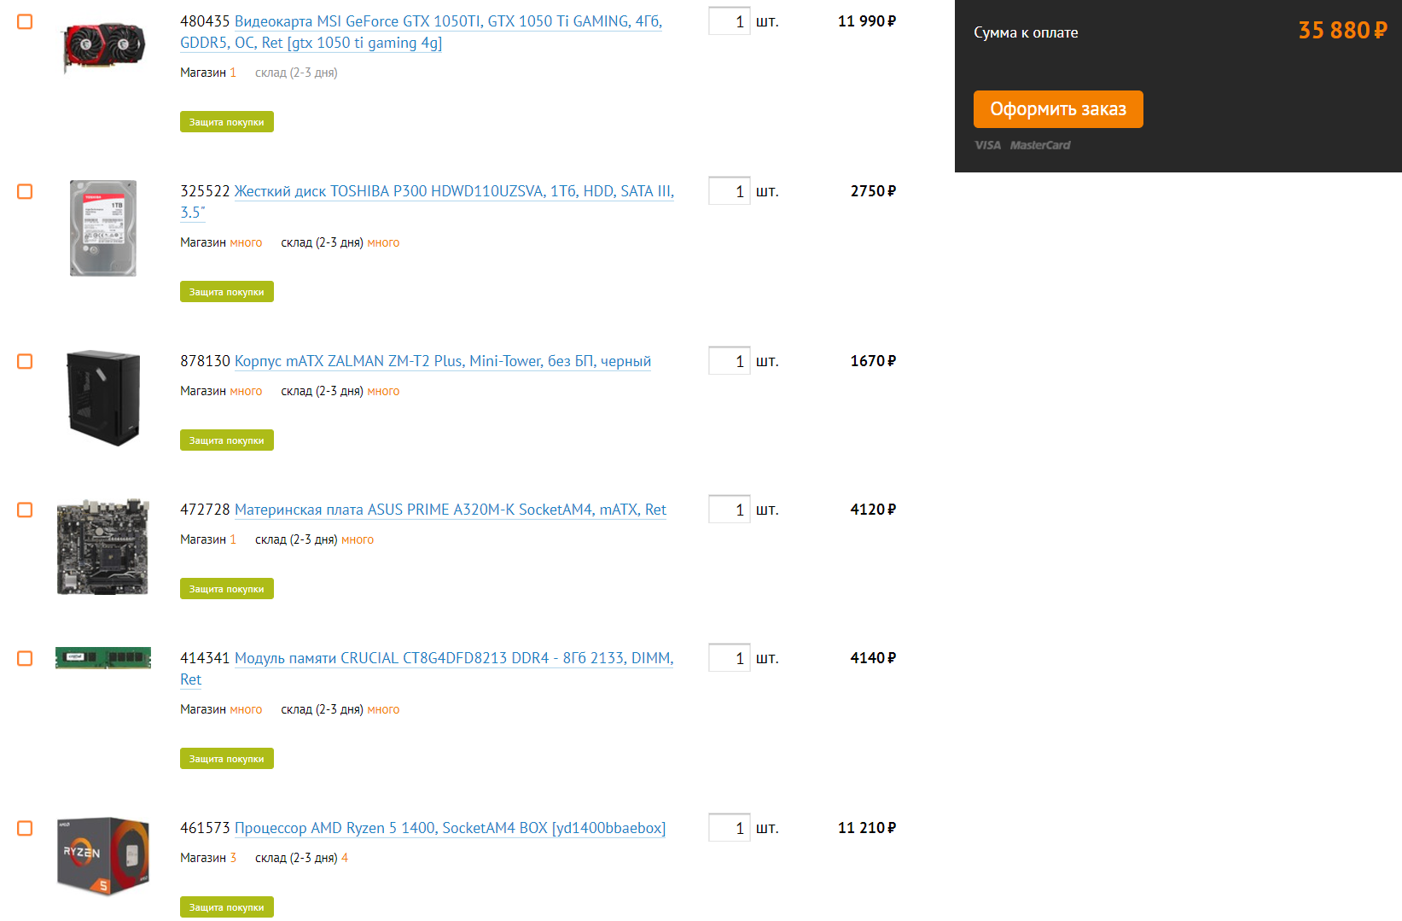Check the box for AMD Ryzen 5 1400
Screen dimensions: 1402x921
tap(25, 828)
